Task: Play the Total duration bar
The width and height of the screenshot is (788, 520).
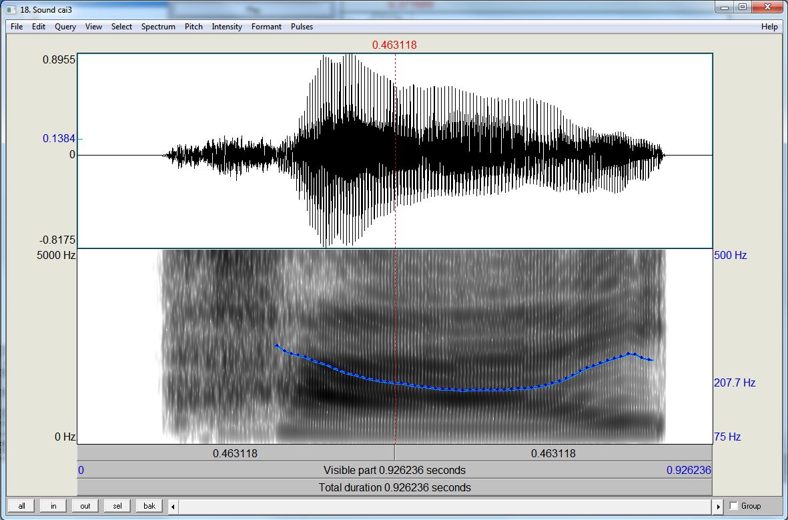Action: [x=394, y=487]
